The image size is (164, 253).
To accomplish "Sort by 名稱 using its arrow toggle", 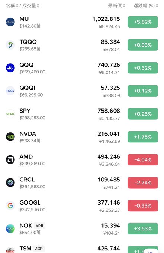I will tap(17, 6).
